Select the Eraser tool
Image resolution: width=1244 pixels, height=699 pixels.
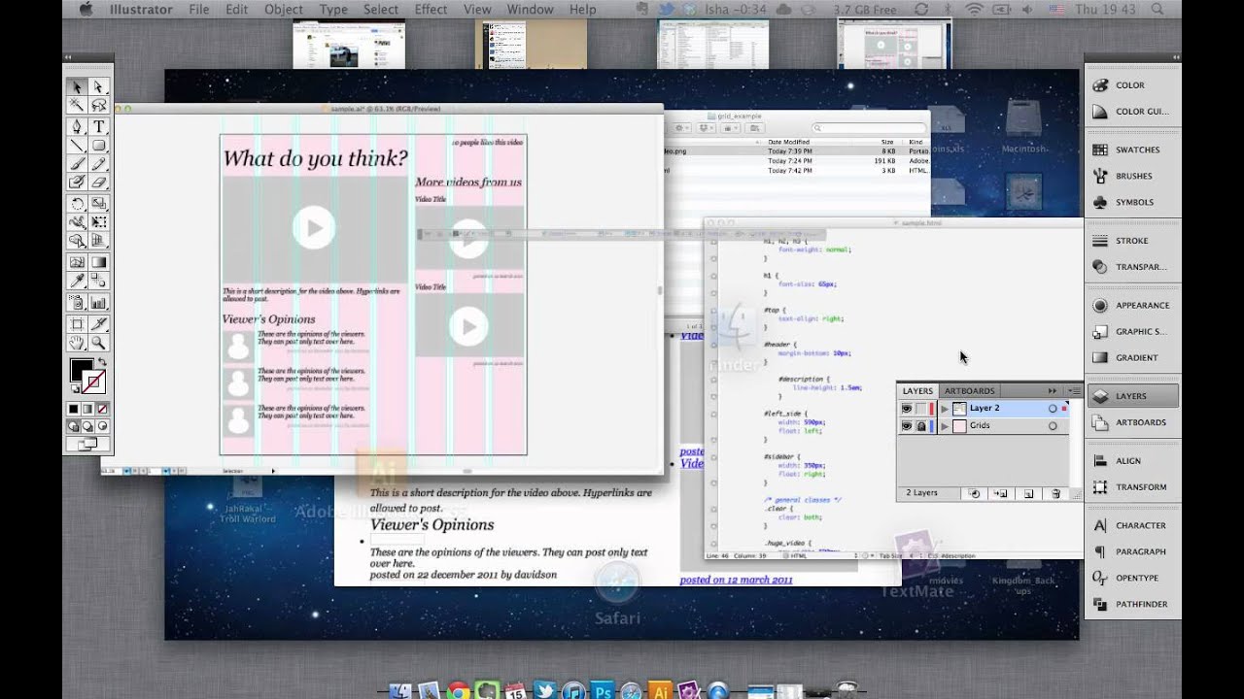(x=100, y=183)
